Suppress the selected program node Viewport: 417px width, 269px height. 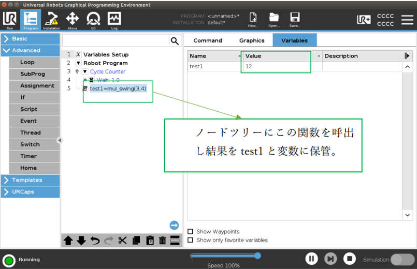175,241
